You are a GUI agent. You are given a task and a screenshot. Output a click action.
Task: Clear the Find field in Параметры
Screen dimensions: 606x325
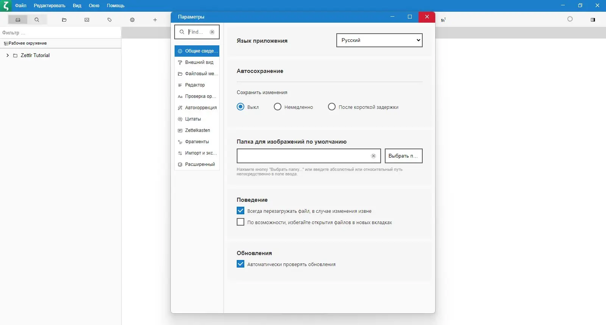coord(212,32)
